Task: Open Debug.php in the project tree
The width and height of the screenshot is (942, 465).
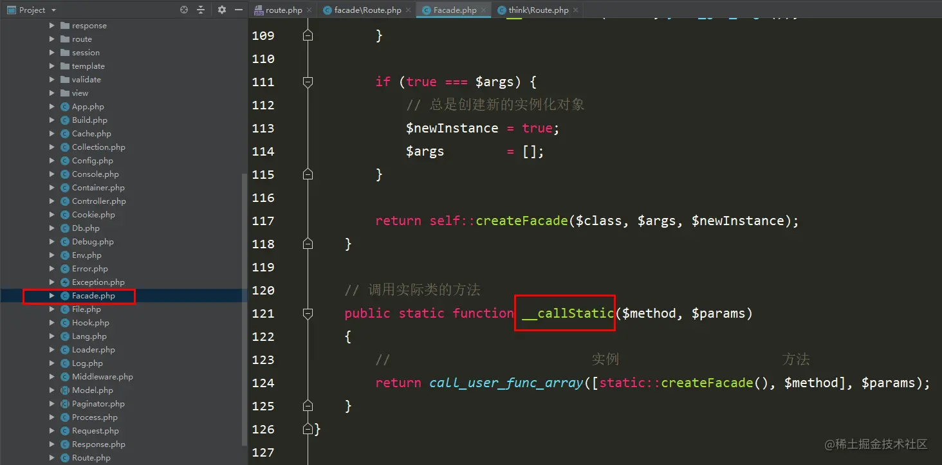Action: [x=93, y=242]
